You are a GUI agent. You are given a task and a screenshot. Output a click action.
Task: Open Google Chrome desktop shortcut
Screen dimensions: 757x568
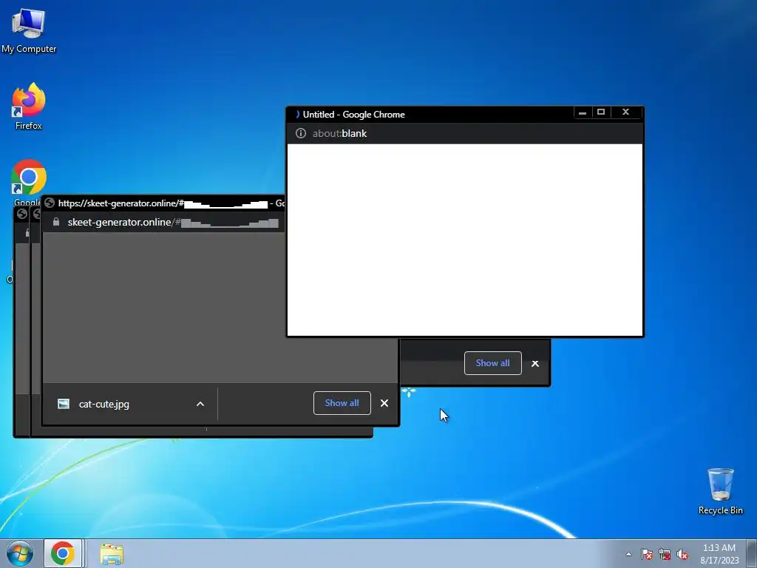[29, 179]
